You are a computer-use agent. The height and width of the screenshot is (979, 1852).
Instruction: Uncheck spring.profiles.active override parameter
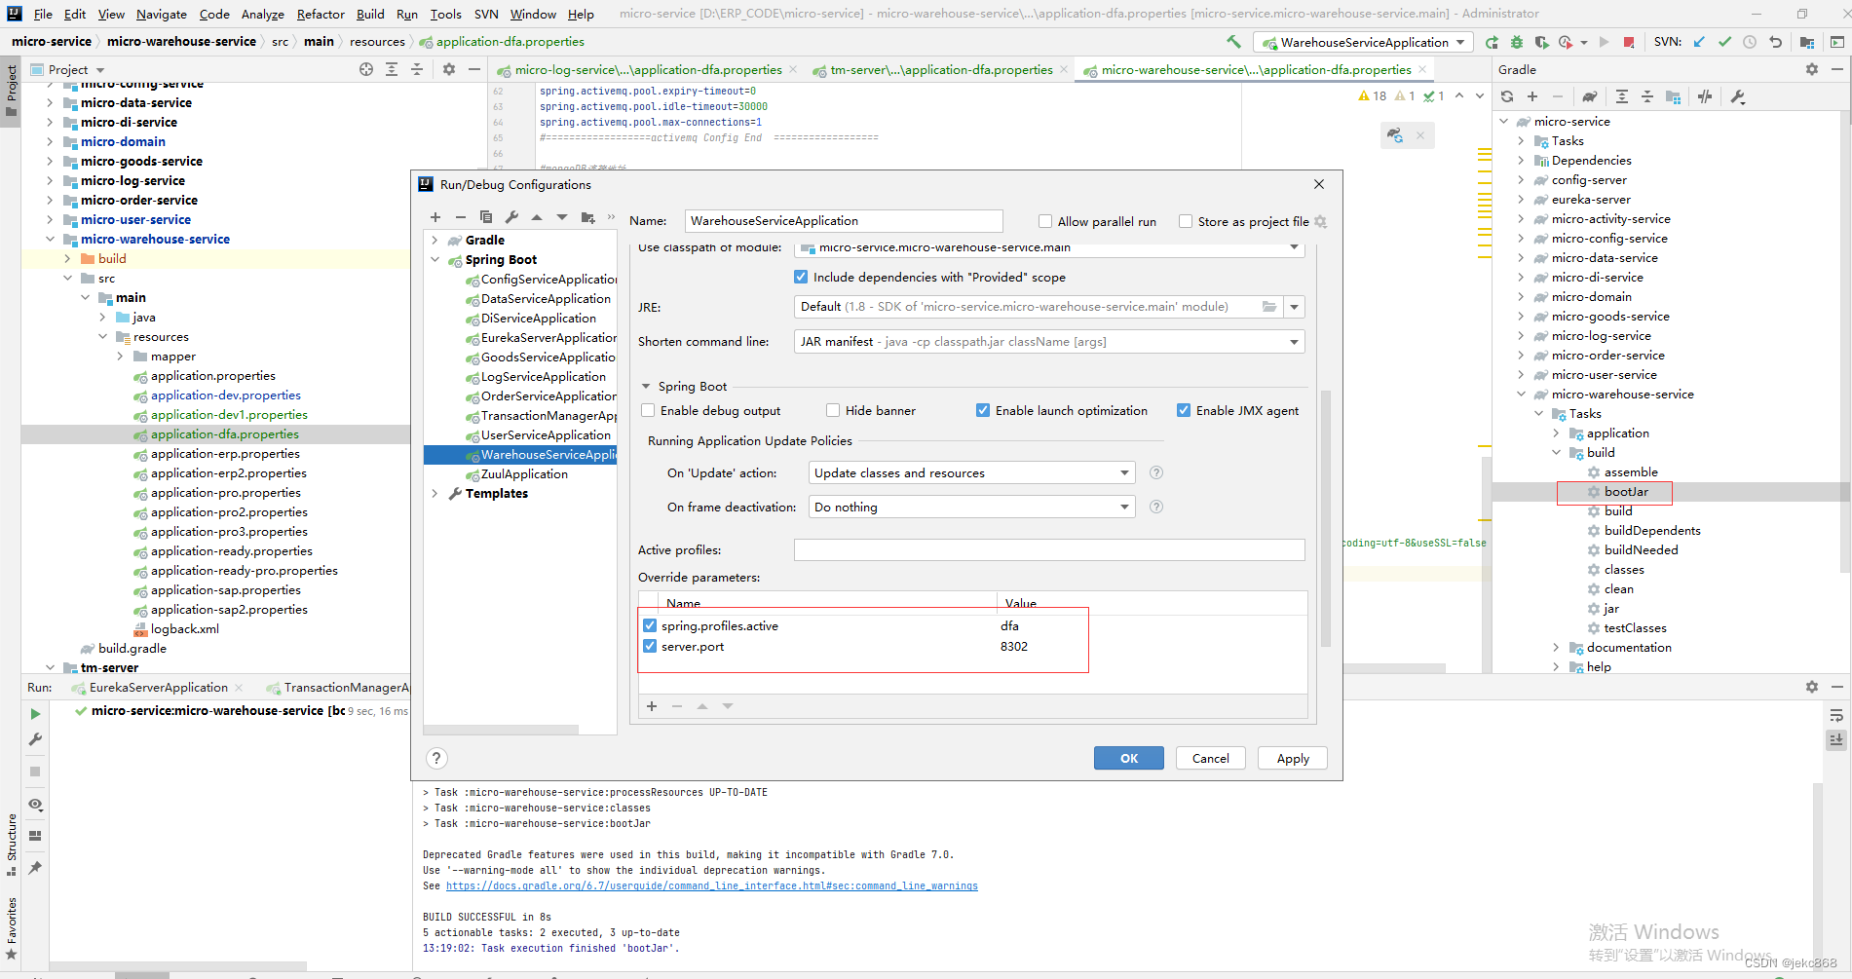pos(650,625)
